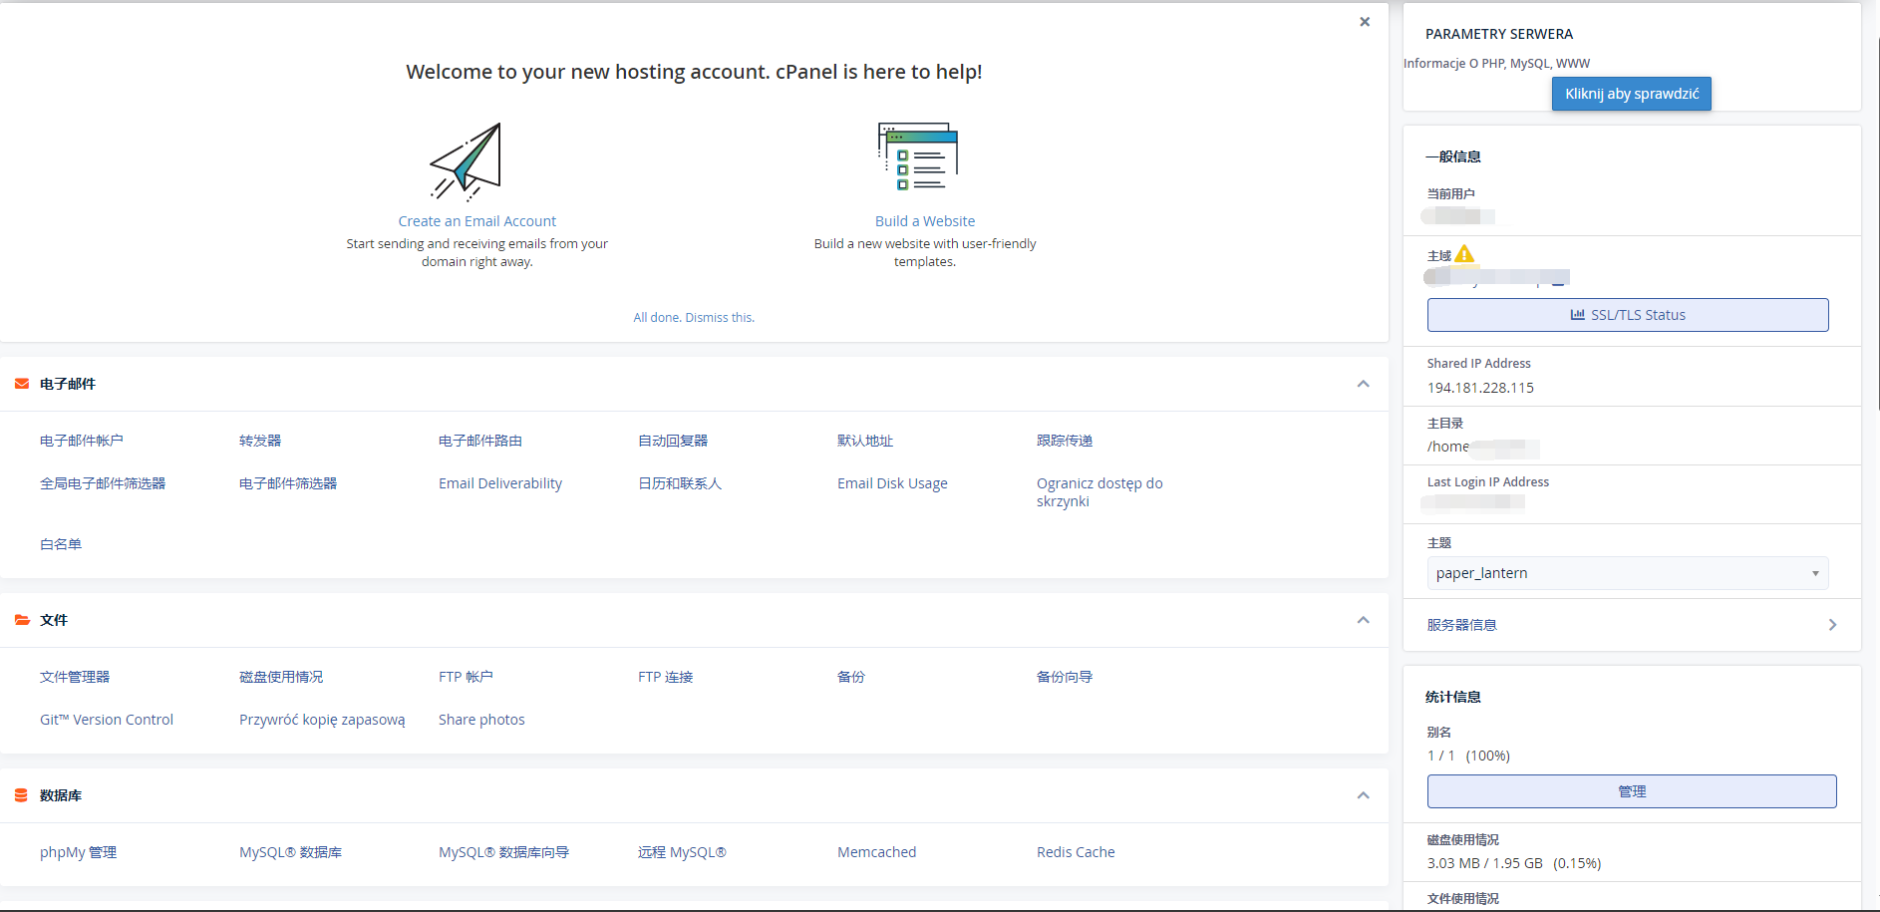Screen dimensions: 1880x912
Task: Open the 服务器信息 arrow icon
Action: [x=1832, y=625]
